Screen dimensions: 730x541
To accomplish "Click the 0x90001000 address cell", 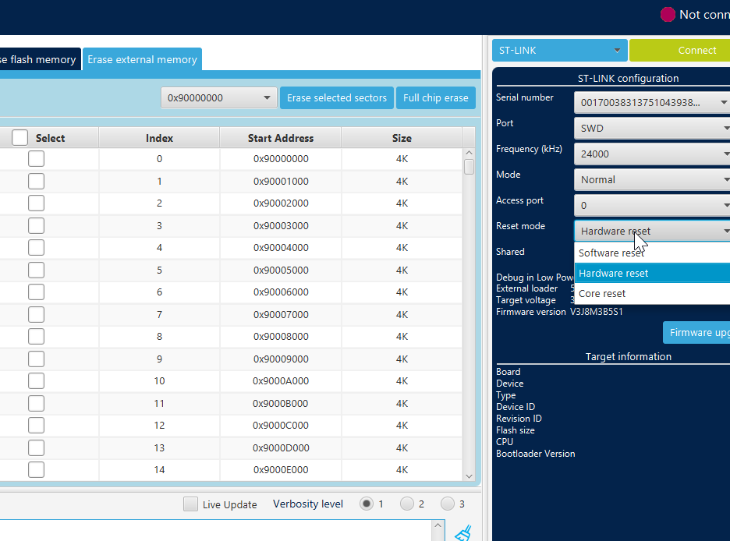I will 281,181.
